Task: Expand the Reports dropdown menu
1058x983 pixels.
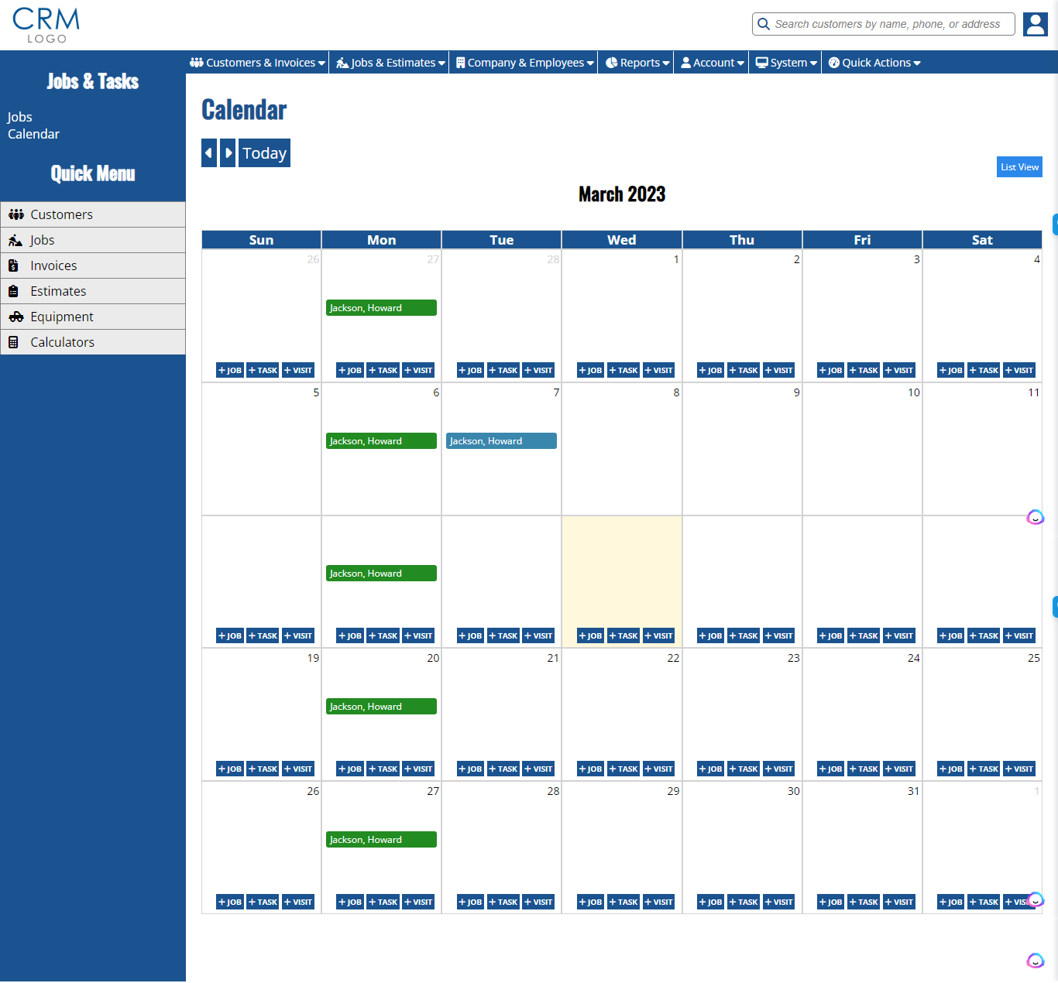Action: 637,63
